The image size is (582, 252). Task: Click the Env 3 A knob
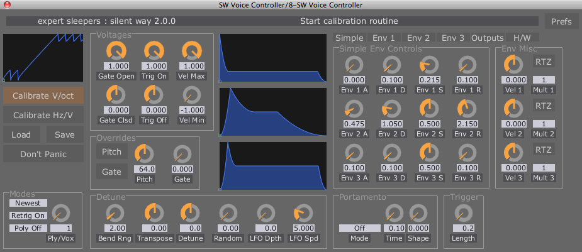pos(354,152)
